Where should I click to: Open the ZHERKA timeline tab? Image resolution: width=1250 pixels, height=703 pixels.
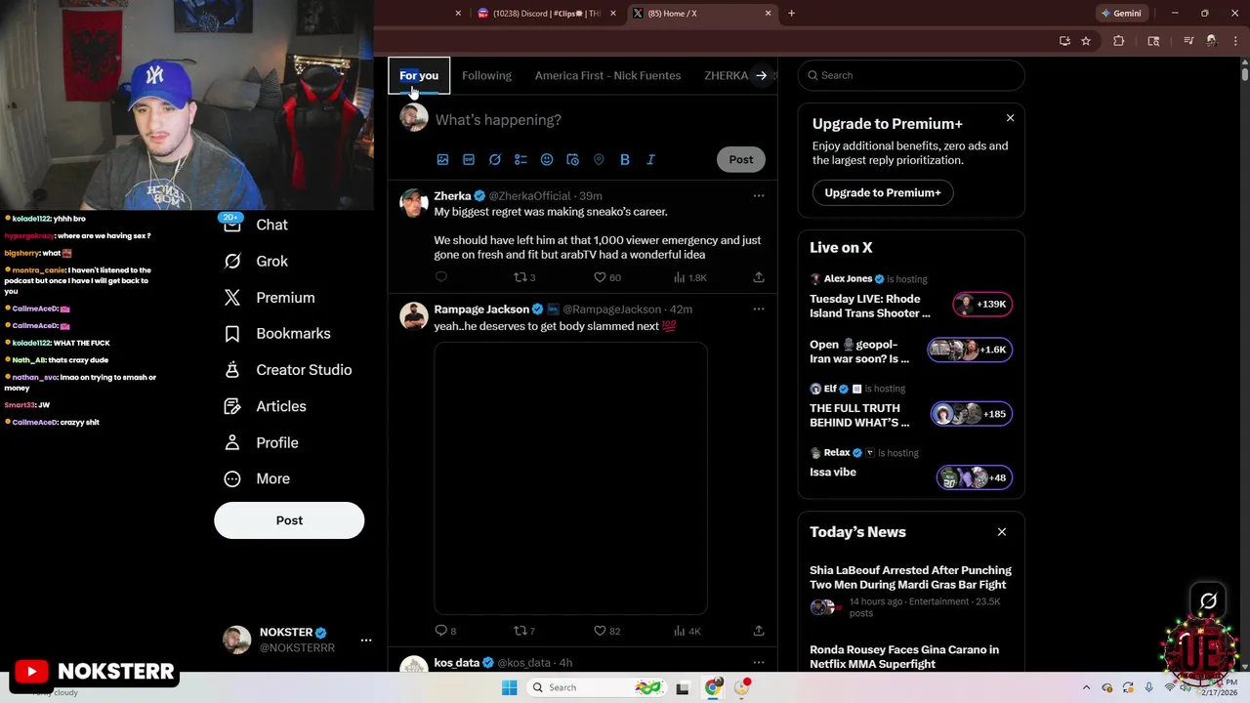tap(726, 75)
